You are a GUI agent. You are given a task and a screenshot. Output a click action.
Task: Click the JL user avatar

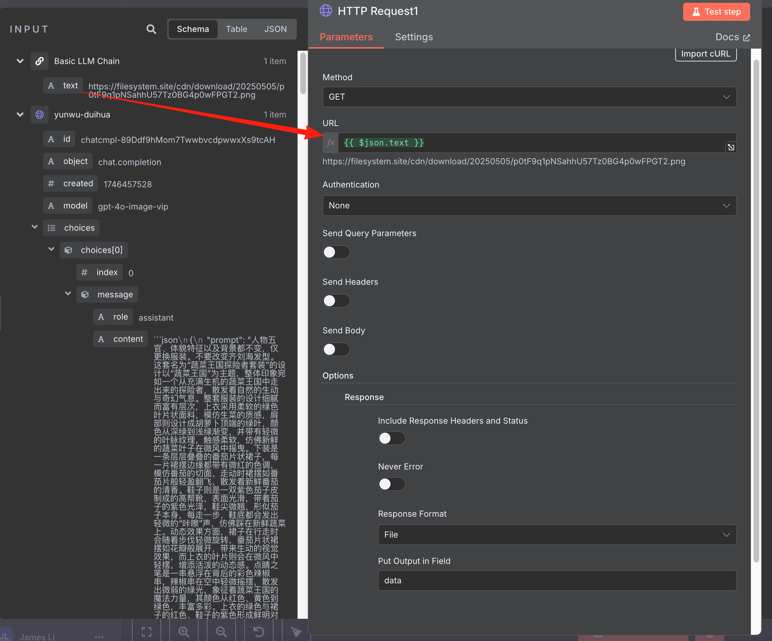pos(5,635)
